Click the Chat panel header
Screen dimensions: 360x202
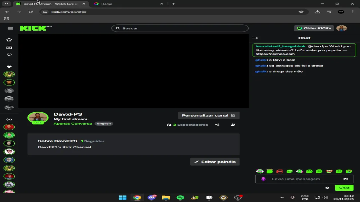tap(304, 38)
